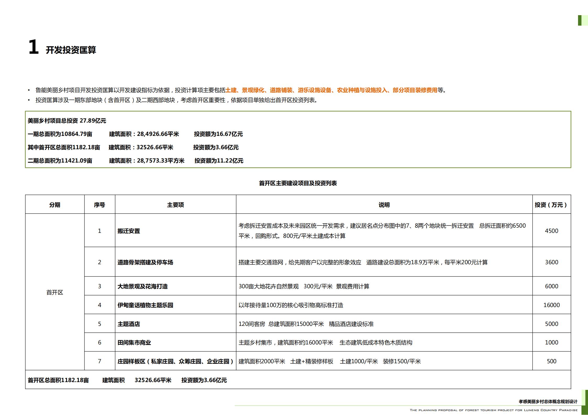The image size is (588, 415).
Task: Click sequence number 7 in 序号 column
Action: pos(100,361)
